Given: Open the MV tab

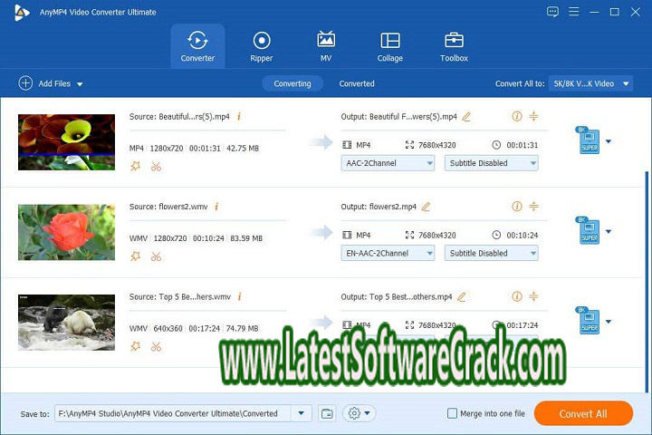Looking at the screenshot, I should pos(326,46).
